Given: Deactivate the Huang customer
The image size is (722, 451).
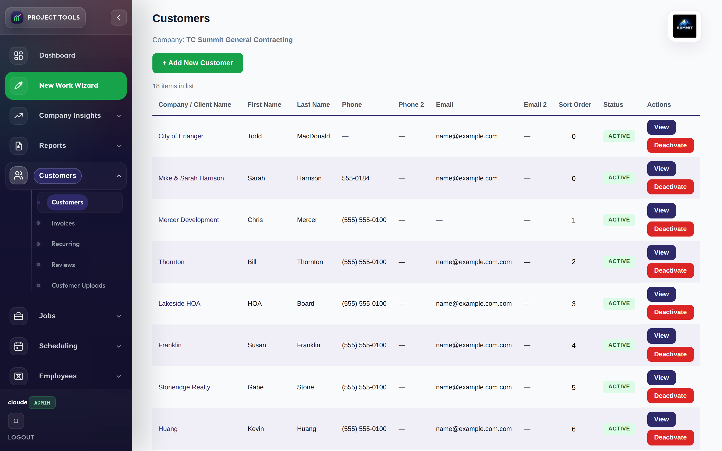Looking at the screenshot, I should [670, 437].
